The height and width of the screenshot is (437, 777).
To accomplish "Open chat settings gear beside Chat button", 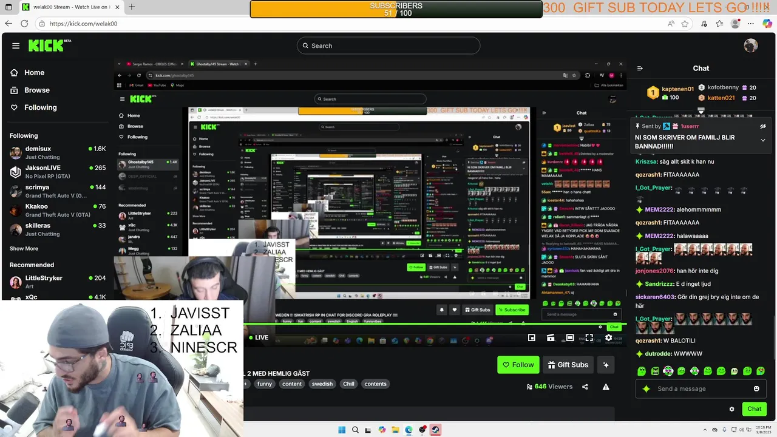I will (x=731, y=409).
